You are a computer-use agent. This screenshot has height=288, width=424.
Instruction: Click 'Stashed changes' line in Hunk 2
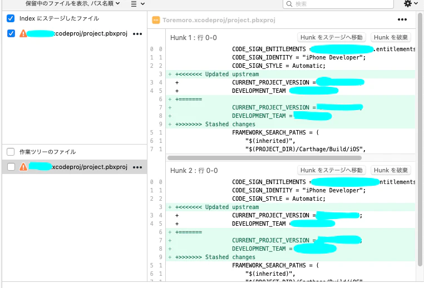(290, 257)
